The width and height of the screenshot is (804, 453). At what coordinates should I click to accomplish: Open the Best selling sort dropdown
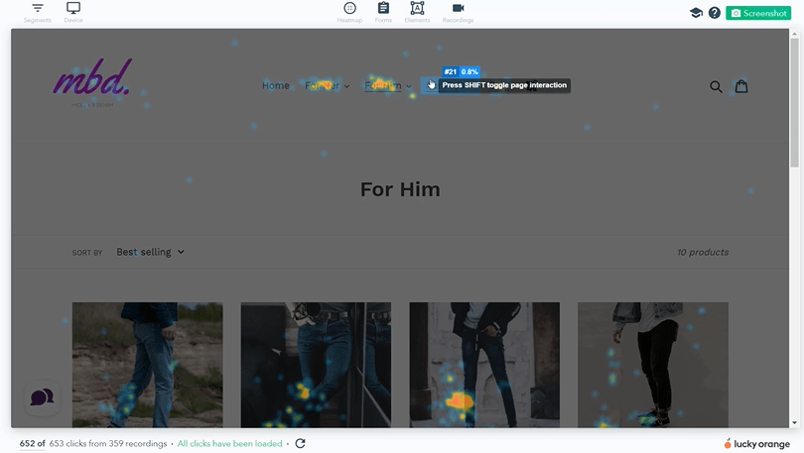coord(150,252)
